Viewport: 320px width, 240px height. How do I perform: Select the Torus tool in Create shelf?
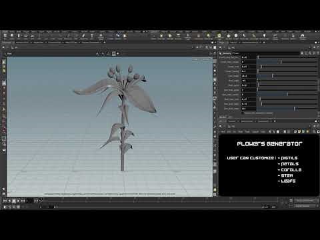26,36
